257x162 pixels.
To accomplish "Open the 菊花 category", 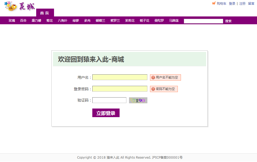I will click(x=50, y=21).
